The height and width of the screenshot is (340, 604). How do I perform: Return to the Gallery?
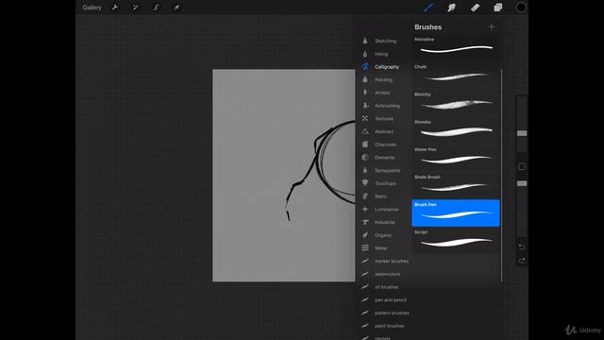(92, 8)
